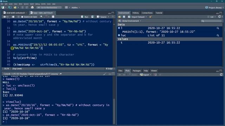Screen dimensions: 225x126
Task: Load workspace with Environment folder icon
Action: [x=120, y=17]
